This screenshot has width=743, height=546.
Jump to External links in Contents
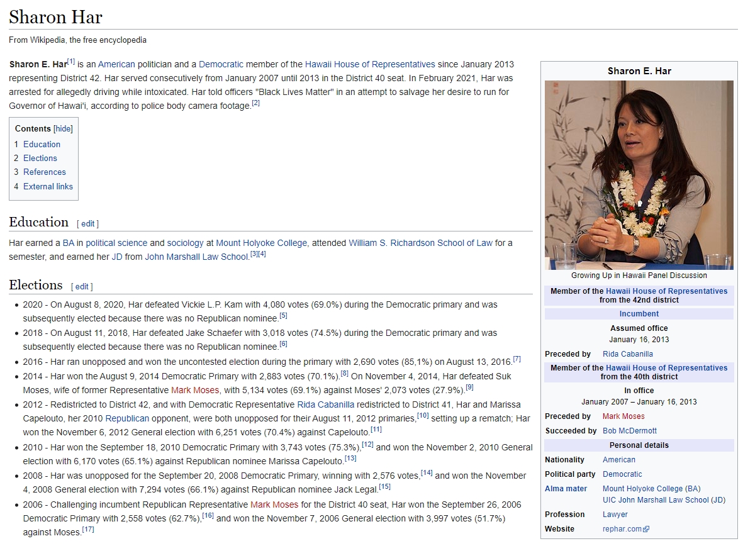coord(48,186)
